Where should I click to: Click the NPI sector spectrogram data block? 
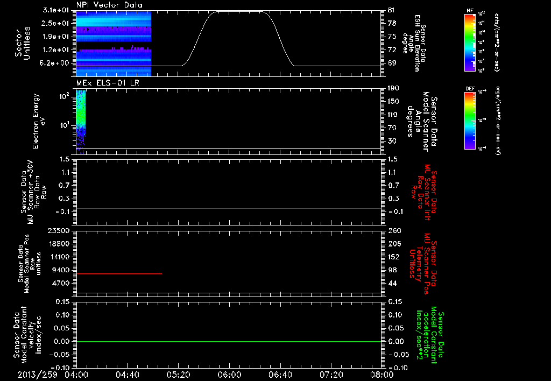tap(114, 44)
